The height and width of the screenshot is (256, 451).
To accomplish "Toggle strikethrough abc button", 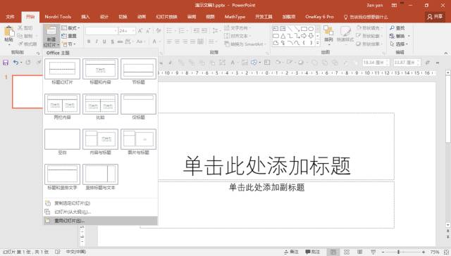I will tap(120, 41).
